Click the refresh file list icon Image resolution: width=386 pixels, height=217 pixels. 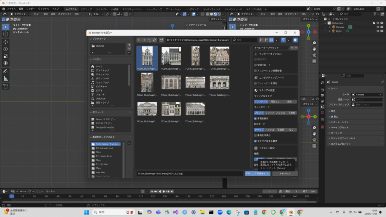tap(155, 40)
